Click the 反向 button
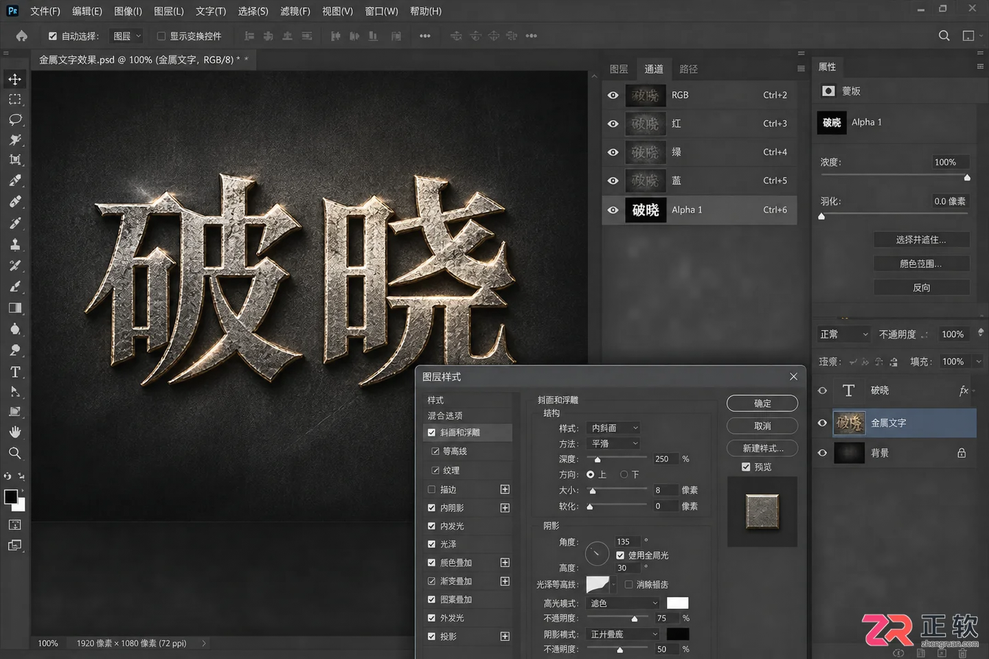This screenshot has width=989, height=659. pos(921,288)
